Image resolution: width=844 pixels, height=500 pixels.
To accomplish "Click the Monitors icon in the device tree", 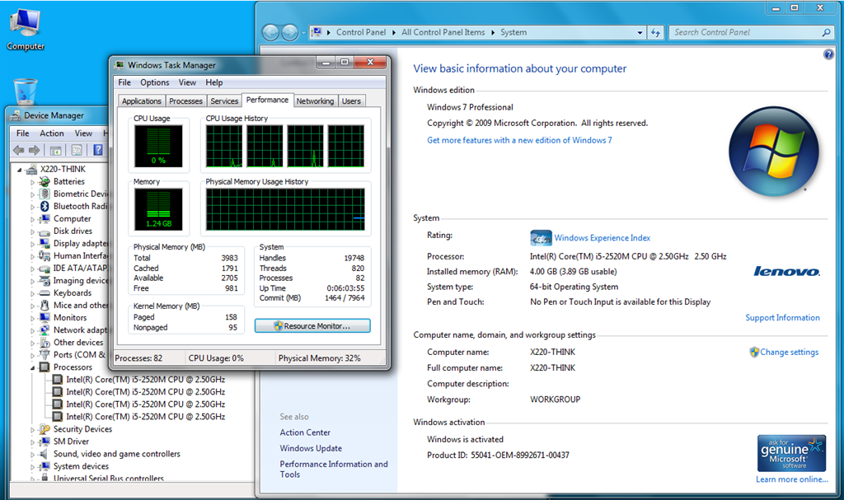I will tap(45, 318).
